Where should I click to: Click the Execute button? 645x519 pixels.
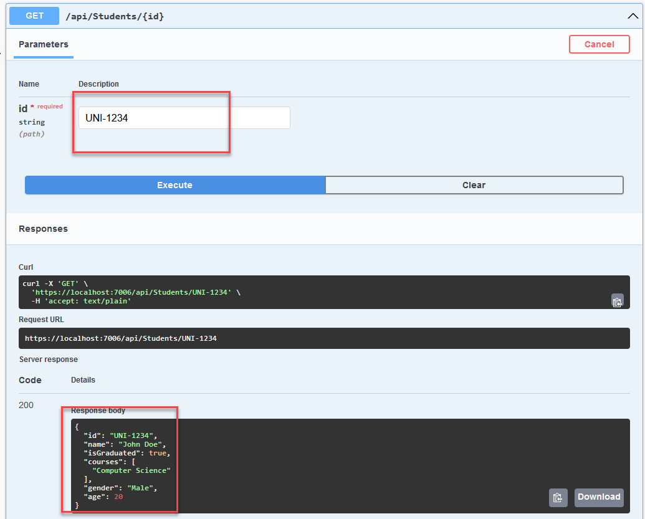pos(174,185)
